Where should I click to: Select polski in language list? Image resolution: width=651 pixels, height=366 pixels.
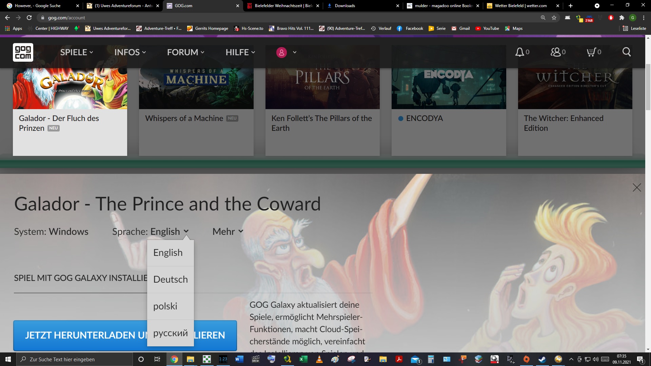pos(171,306)
